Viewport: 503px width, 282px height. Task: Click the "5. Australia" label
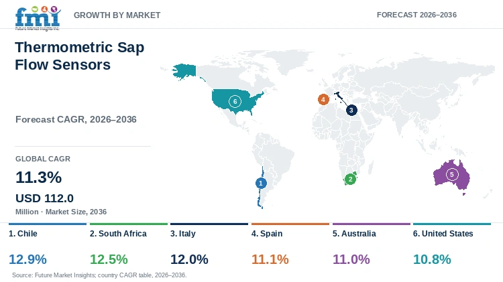click(x=354, y=234)
